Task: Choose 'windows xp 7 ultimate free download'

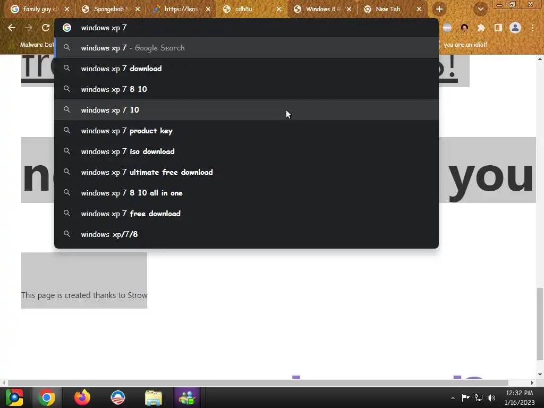Action: (x=246, y=172)
